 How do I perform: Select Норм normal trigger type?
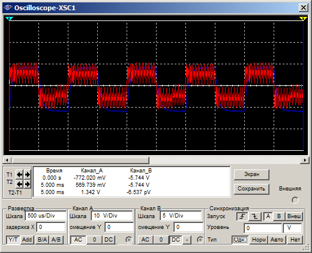tap(259, 240)
